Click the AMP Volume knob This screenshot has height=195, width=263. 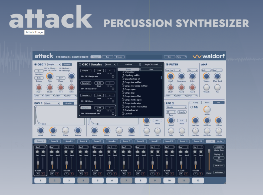tap(206, 76)
